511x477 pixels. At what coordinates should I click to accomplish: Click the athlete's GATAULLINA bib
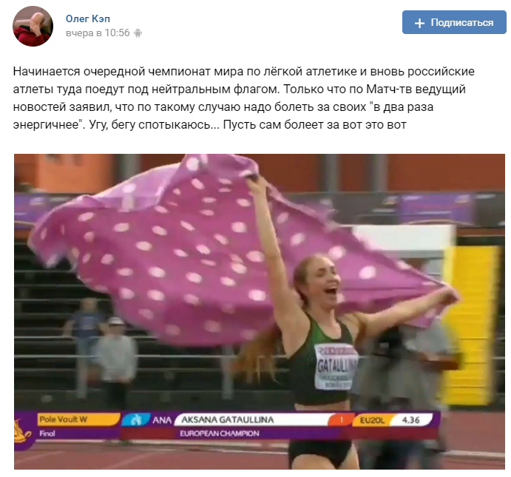(336, 366)
